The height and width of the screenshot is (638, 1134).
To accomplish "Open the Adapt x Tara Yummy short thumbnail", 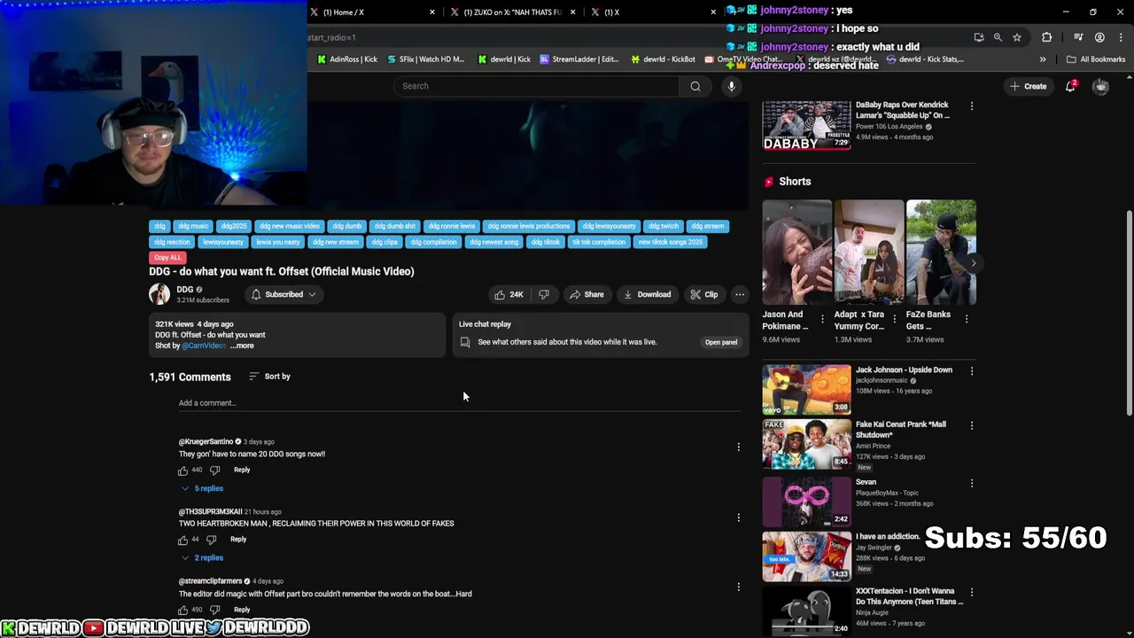I will pos(869,253).
